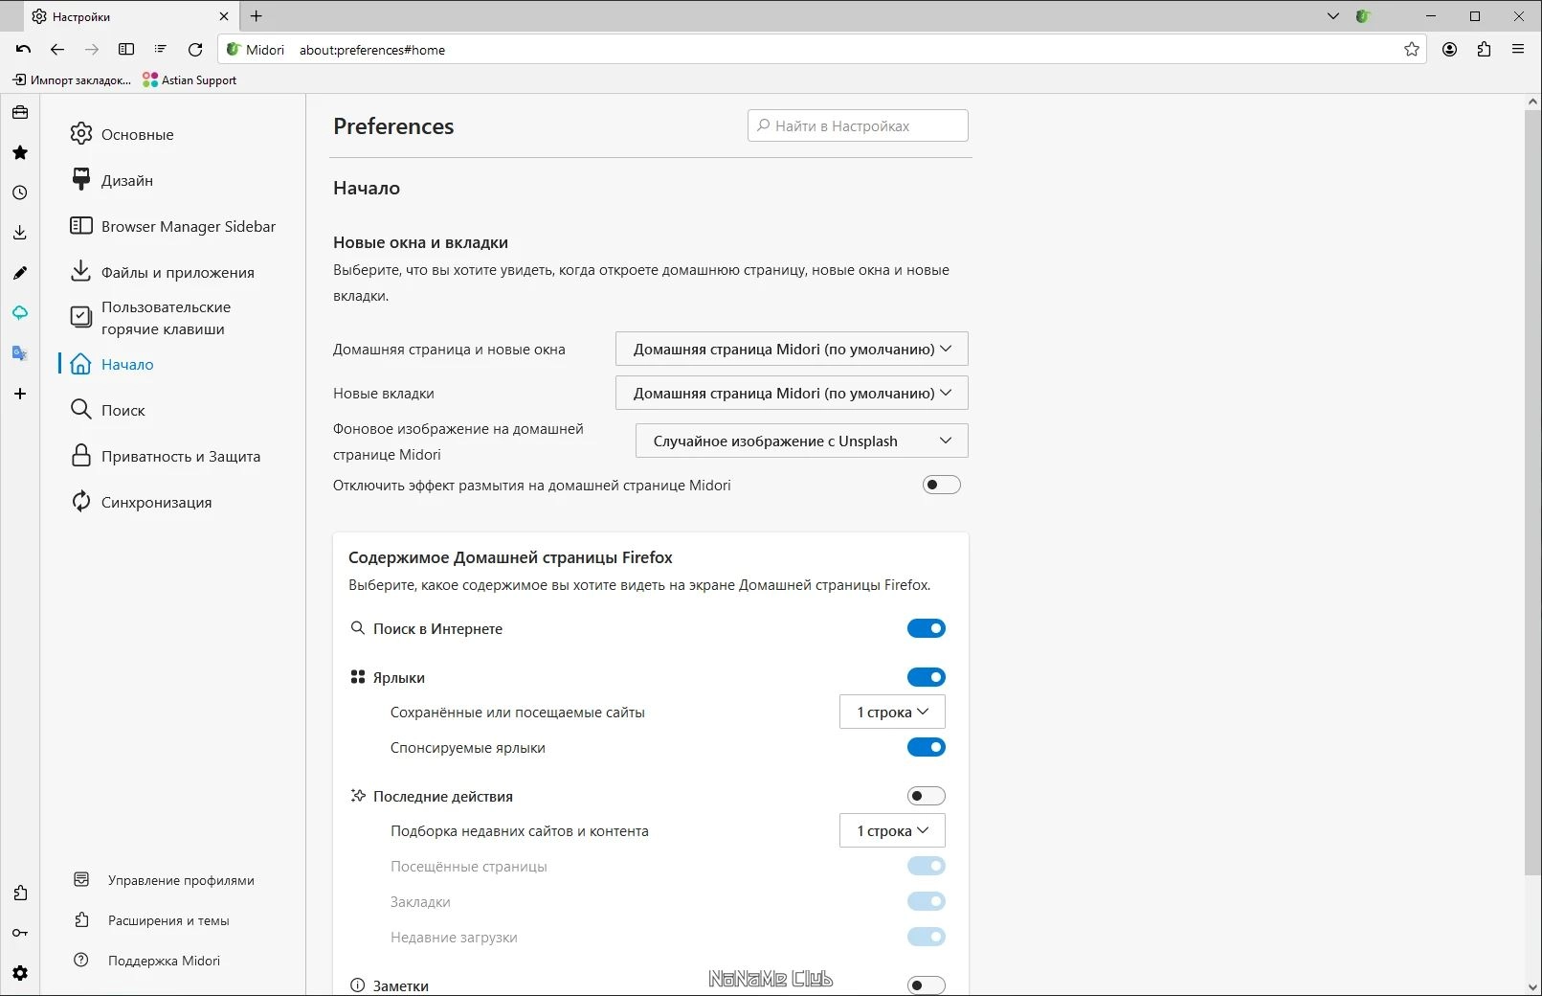
Task: Toggle Поиск в Интернете switch
Action: (x=926, y=628)
